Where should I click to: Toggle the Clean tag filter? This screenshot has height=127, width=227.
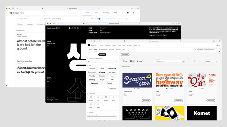point(102,69)
